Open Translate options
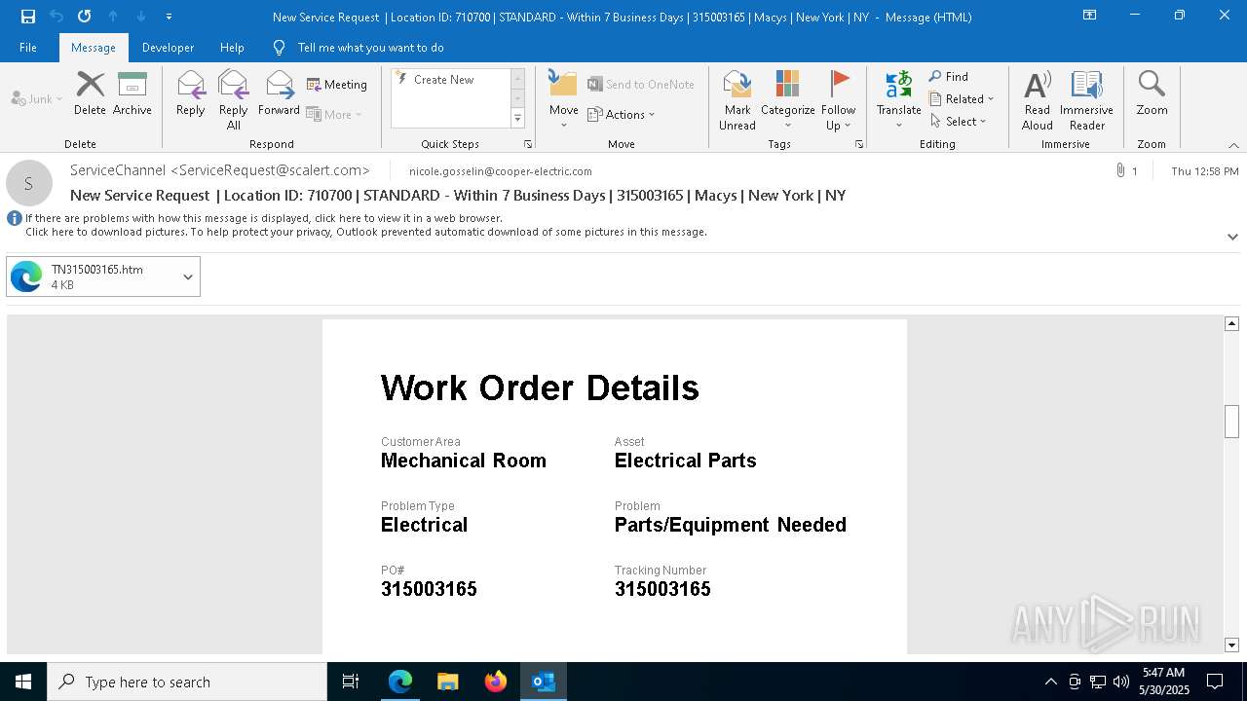1247x701 pixels. (898, 99)
